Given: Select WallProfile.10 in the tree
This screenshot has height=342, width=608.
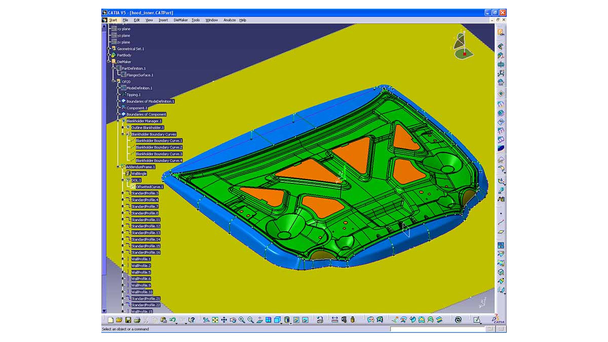Looking at the screenshot, I should (x=142, y=292).
